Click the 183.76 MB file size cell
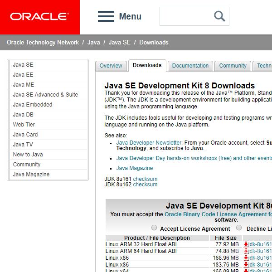Screen dimensions: 272x272 click(x=226, y=265)
